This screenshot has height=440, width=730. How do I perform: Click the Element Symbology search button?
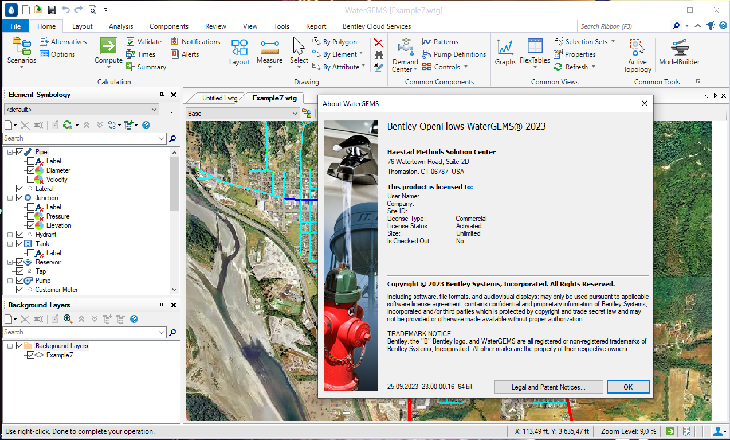point(172,138)
